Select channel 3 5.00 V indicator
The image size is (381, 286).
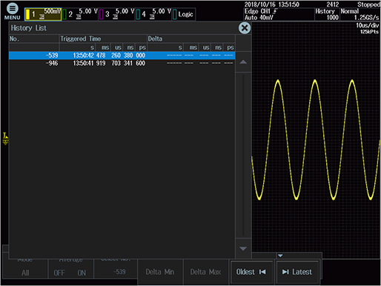pos(116,14)
